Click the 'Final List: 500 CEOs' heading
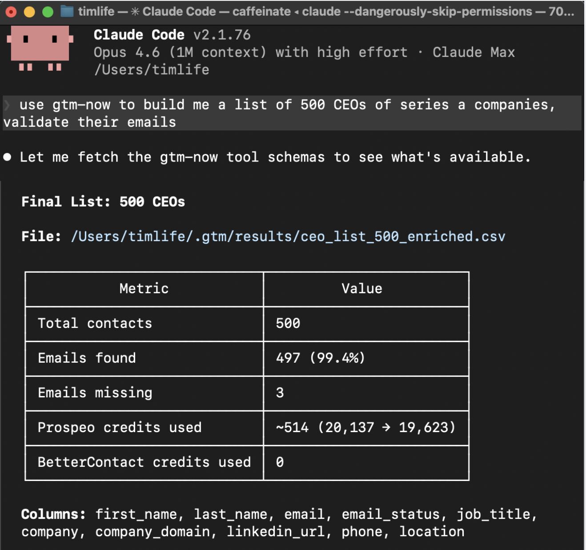Viewport: 586px width, 550px height. coord(103,202)
